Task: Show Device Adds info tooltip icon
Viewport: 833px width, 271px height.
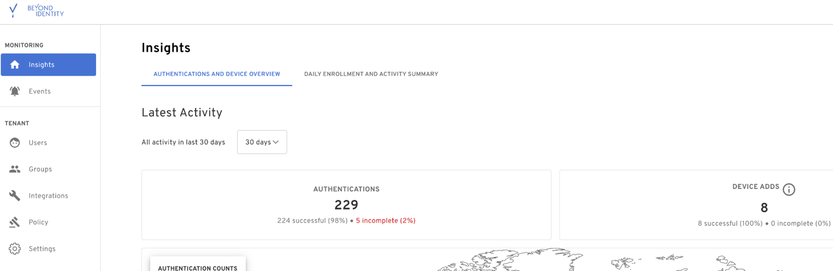Action: point(789,189)
